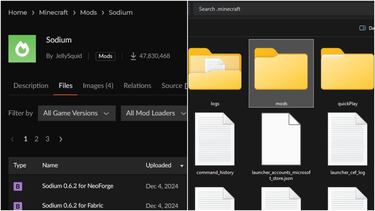Open the Relations tab

[x=137, y=85]
